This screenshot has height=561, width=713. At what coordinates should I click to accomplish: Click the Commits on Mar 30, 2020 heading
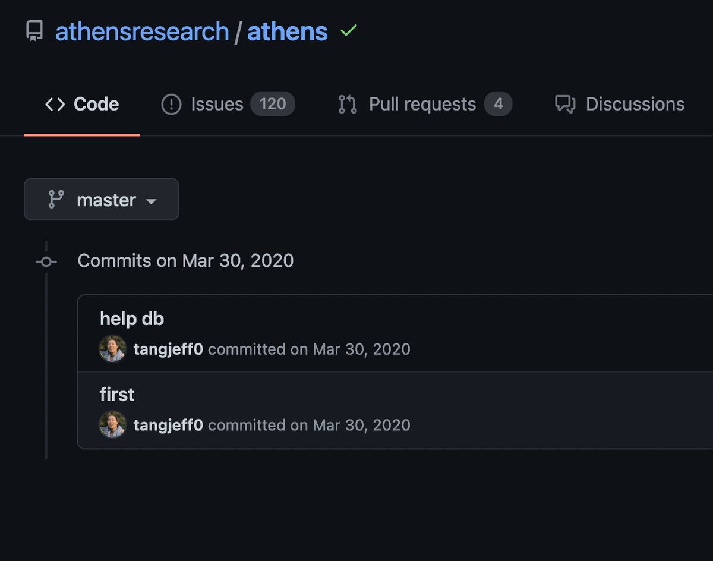click(185, 260)
